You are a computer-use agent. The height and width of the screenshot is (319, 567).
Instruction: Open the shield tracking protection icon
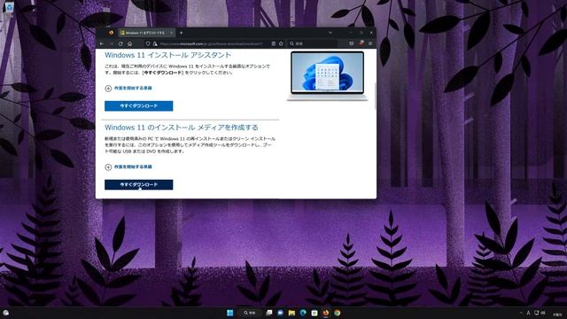click(148, 43)
